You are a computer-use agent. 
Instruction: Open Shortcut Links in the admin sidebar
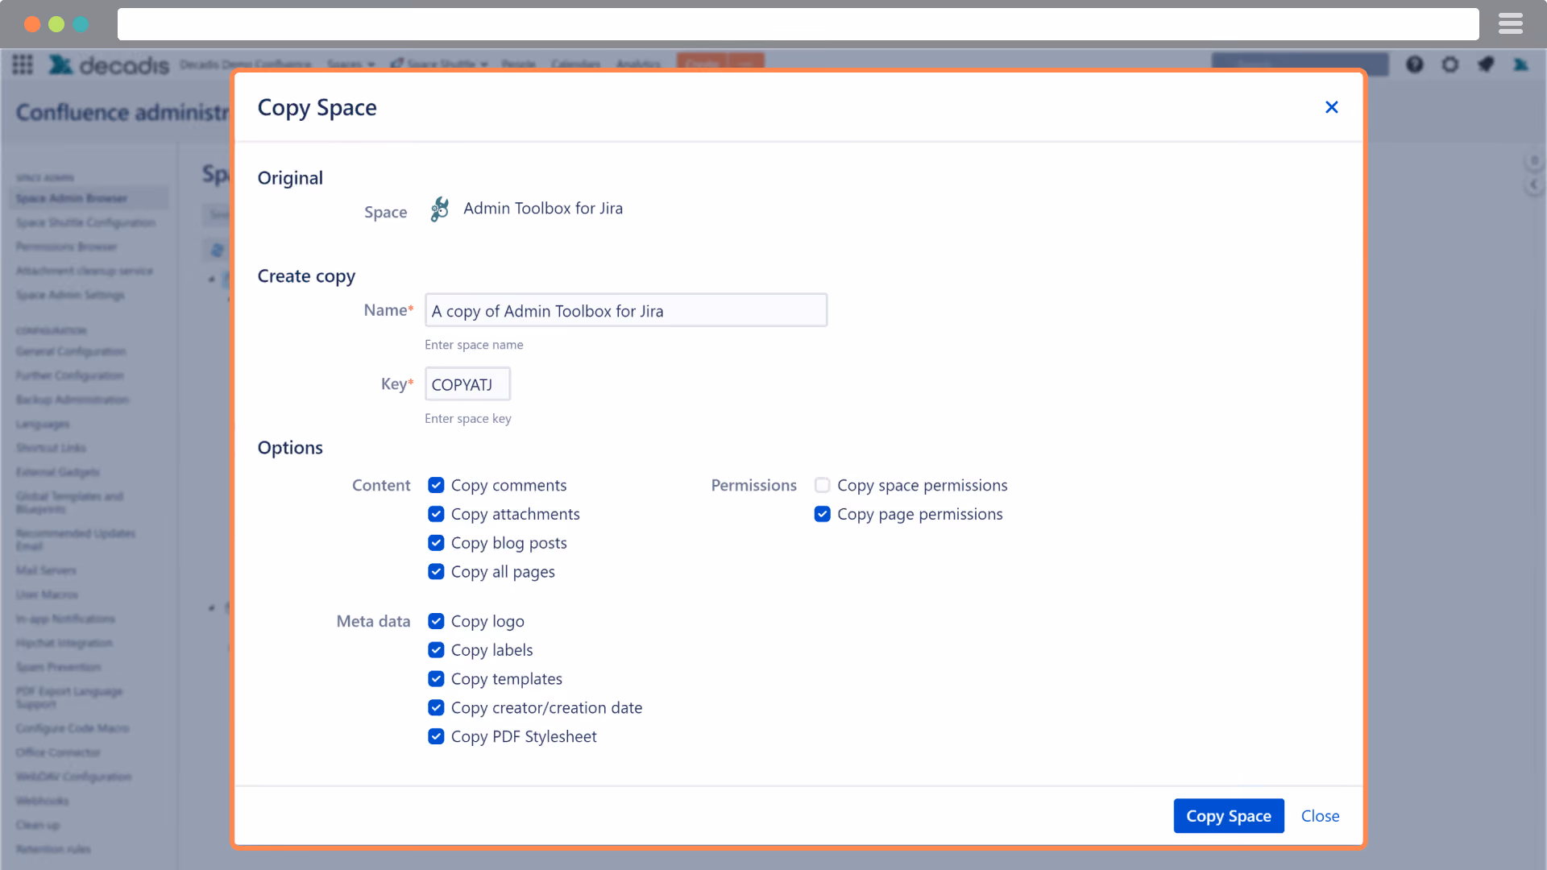51,448
